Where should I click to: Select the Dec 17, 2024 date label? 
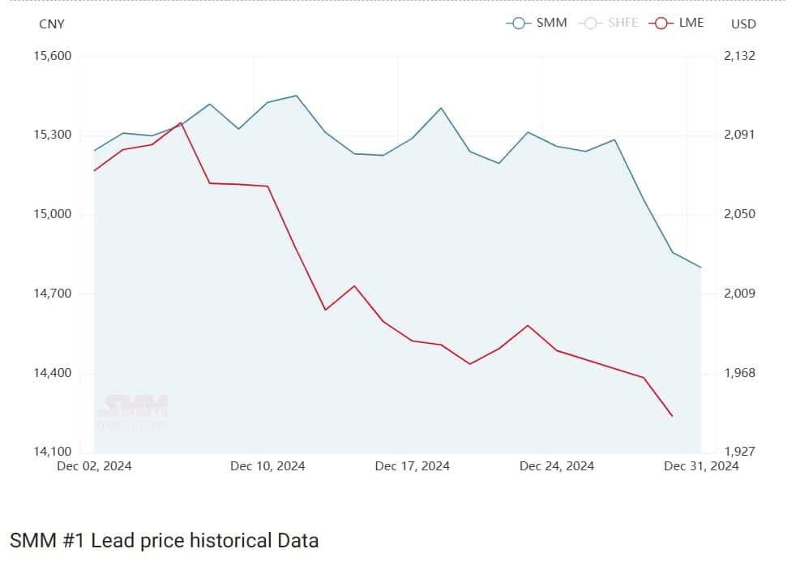coord(413,466)
